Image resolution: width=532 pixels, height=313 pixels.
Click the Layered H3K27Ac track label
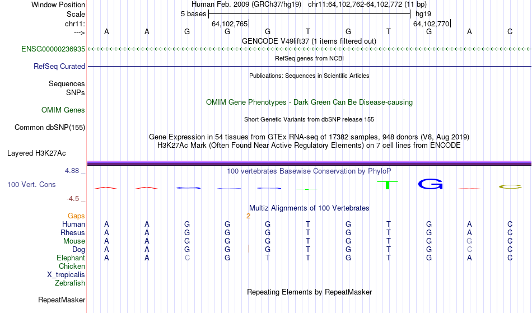pos(36,153)
